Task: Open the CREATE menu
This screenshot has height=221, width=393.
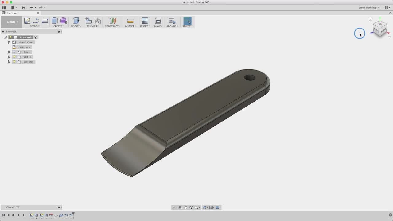Action: tap(59, 26)
